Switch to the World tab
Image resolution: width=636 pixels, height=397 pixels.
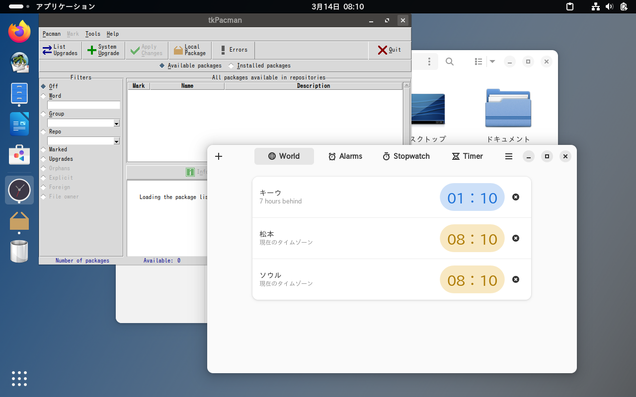coord(284,156)
